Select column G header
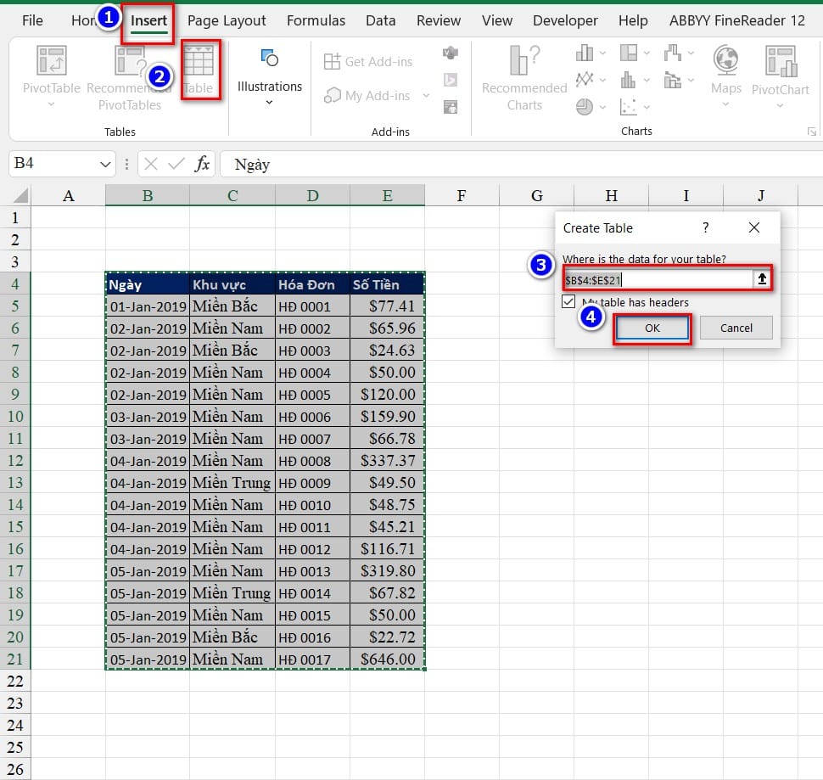Viewport: 823px width, 780px height. [x=536, y=196]
